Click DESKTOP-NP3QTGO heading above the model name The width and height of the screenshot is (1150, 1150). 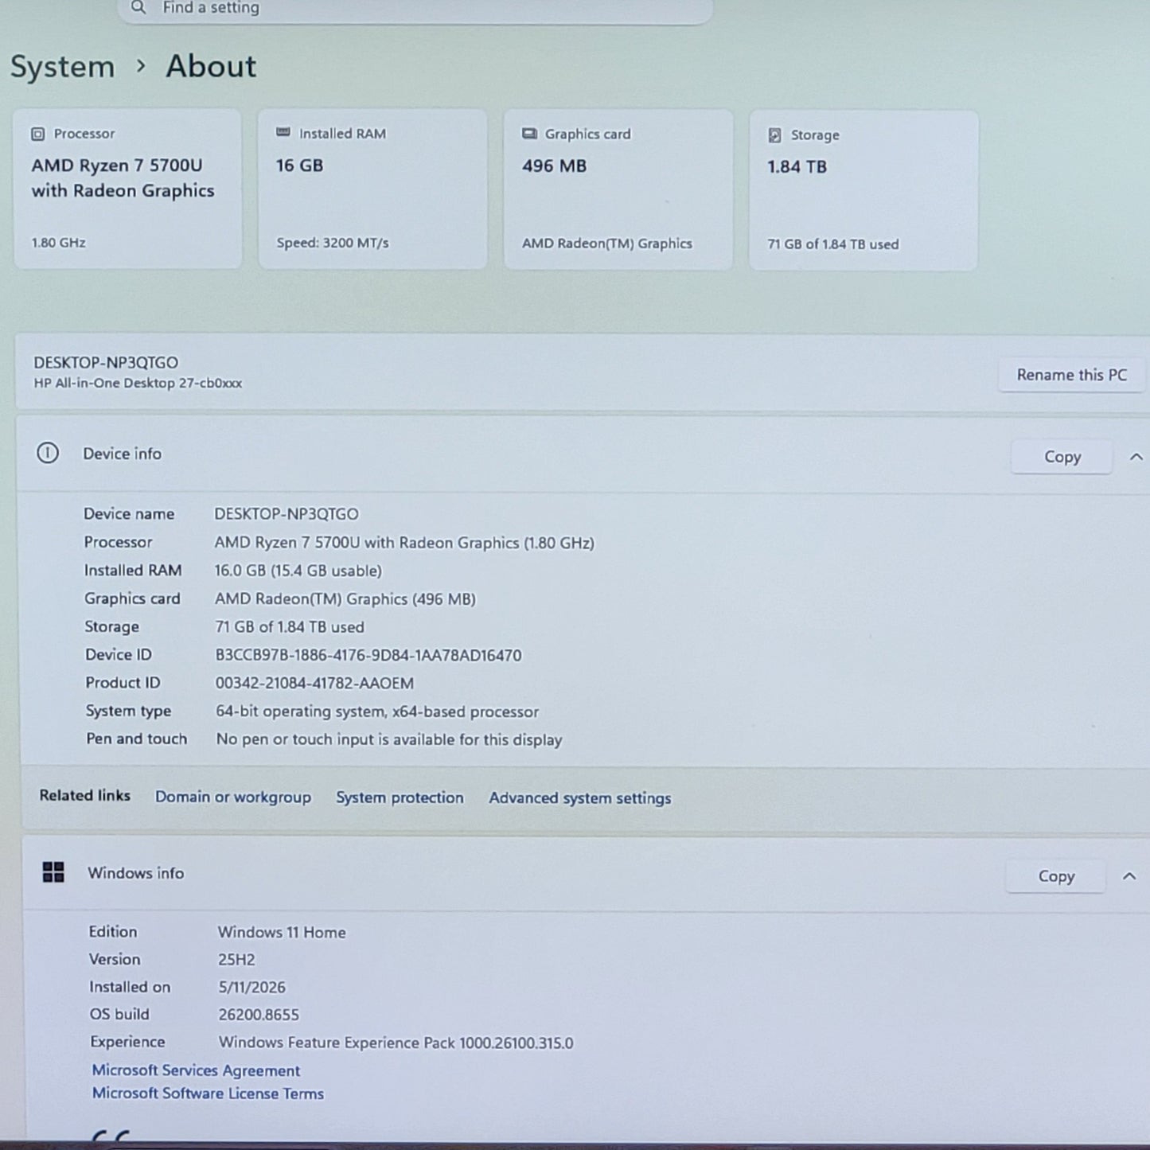pos(106,362)
